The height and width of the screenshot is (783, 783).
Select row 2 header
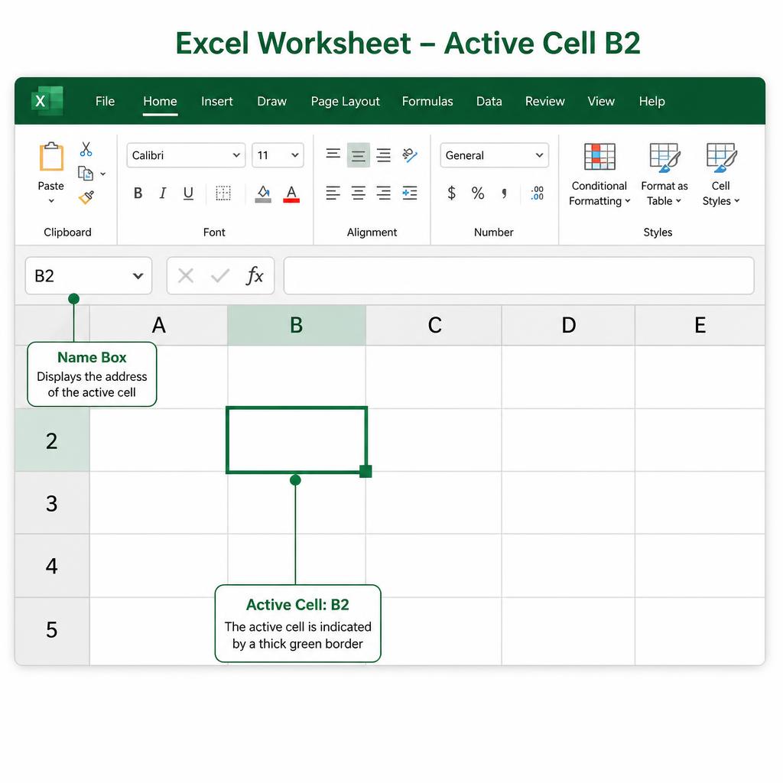(x=52, y=440)
